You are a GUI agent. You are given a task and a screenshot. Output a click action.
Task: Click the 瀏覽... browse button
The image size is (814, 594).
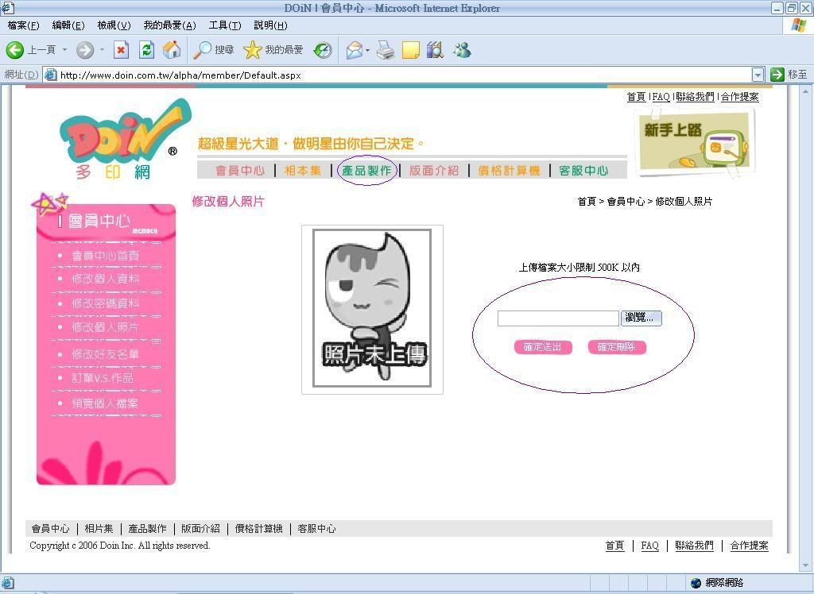(x=641, y=318)
